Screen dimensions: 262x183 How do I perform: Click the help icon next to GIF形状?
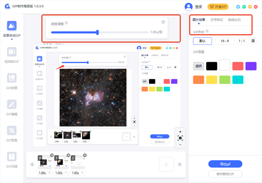[x=207, y=31]
